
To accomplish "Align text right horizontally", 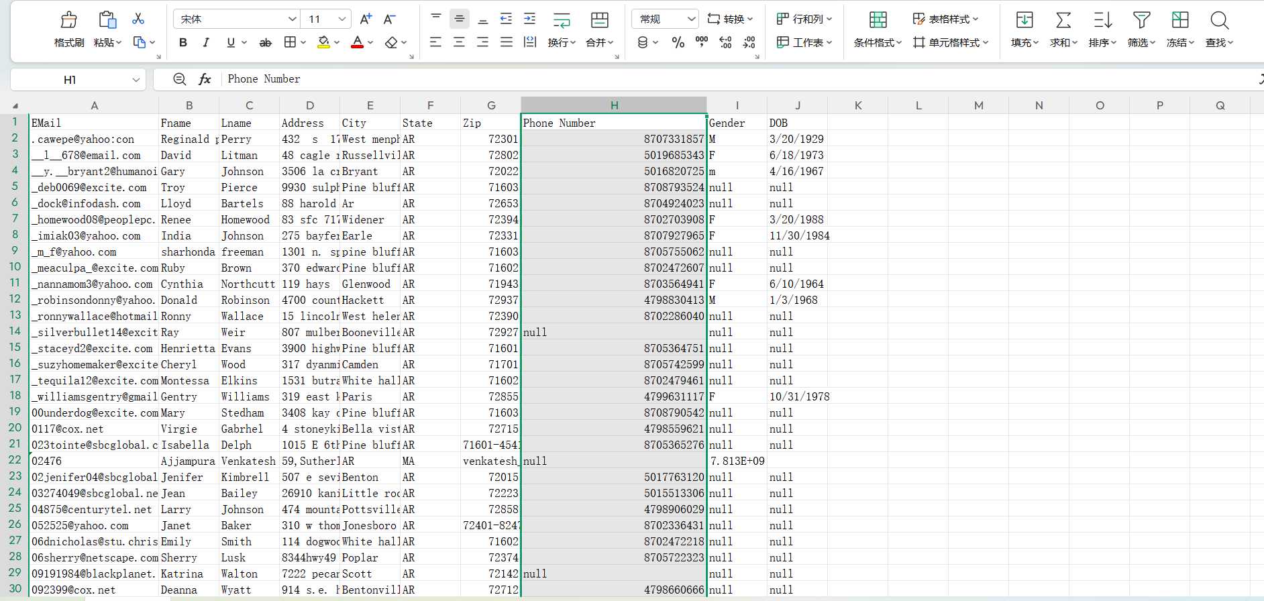I will (483, 42).
